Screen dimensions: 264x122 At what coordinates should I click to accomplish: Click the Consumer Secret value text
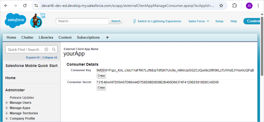pos(158,82)
